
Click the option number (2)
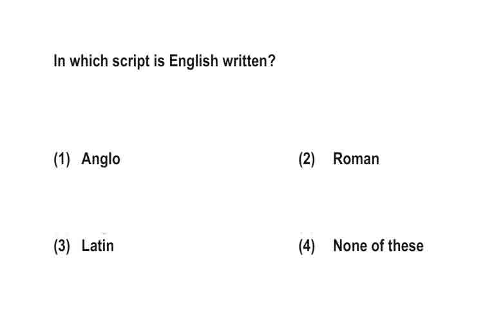[x=307, y=160]
